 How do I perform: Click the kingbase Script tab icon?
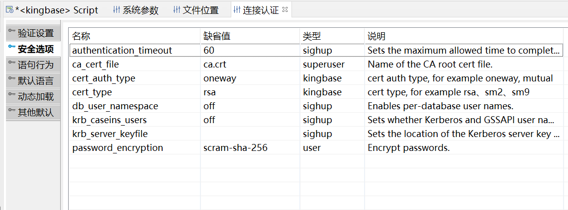click(x=9, y=10)
